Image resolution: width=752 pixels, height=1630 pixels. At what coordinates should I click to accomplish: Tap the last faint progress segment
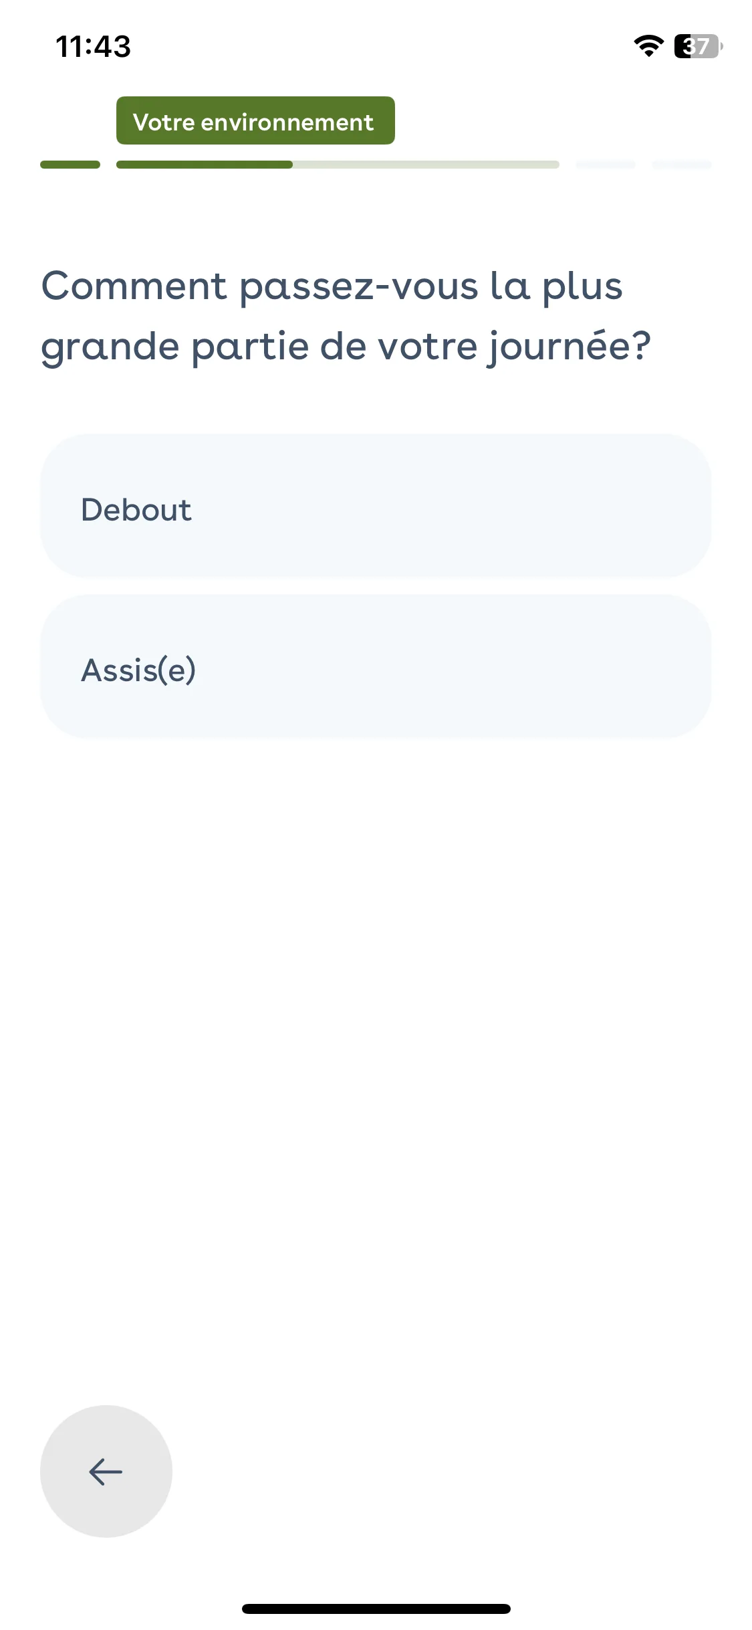pyautogui.click(x=682, y=165)
